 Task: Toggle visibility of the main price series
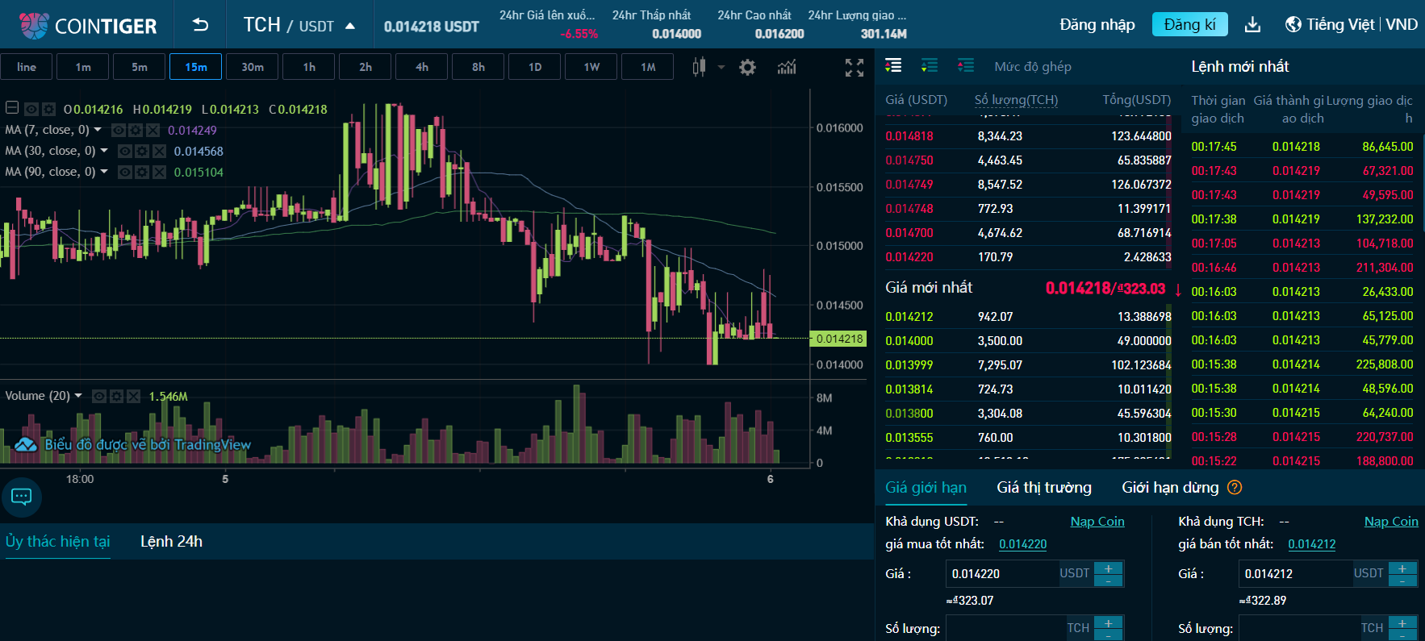click(31, 109)
